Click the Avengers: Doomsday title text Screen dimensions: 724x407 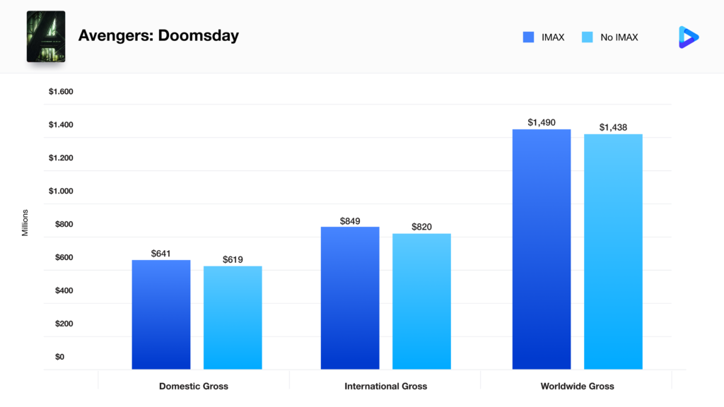point(158,35)
